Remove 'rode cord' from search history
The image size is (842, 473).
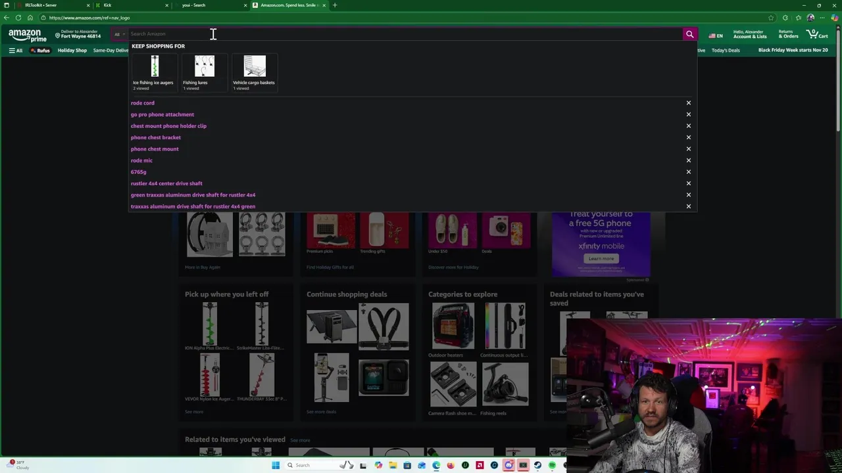tap(689, 103)
